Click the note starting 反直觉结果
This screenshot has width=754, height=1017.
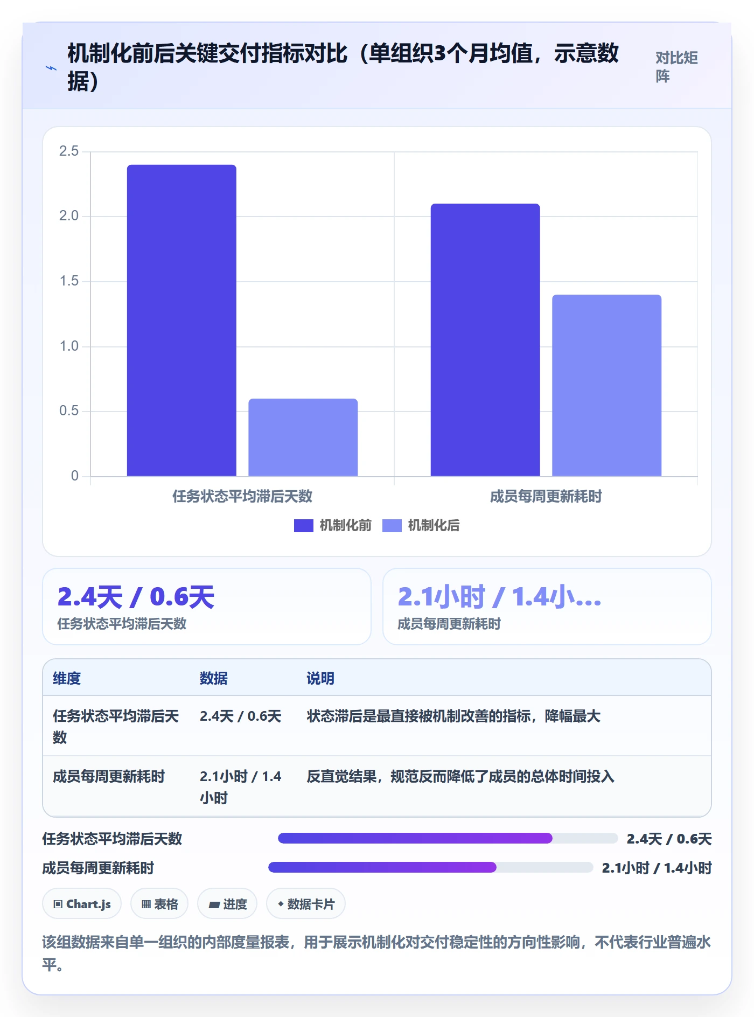click(x=460, y=776)
